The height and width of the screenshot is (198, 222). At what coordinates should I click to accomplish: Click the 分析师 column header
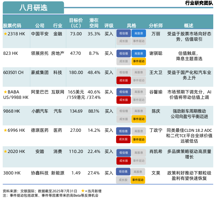coord(156,26)
